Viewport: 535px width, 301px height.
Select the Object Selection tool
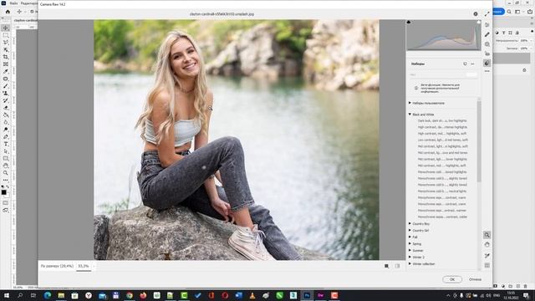(6, 50)
